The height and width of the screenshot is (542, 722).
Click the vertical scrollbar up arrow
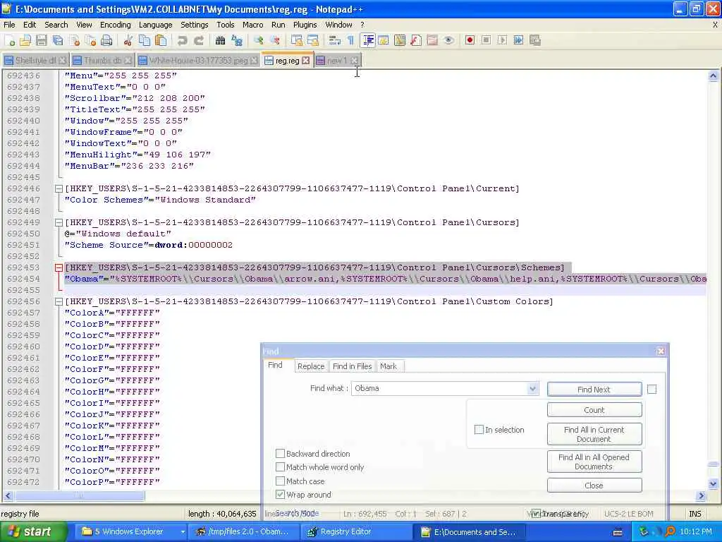714,76
